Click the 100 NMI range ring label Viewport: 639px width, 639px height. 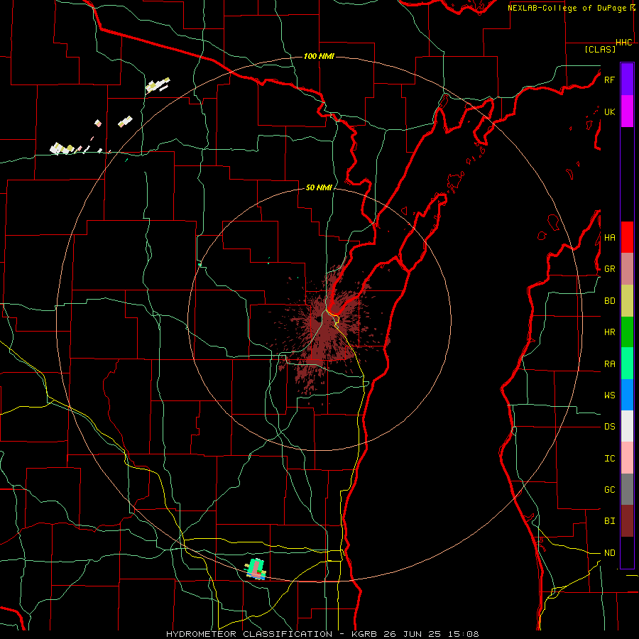point(319,56)
